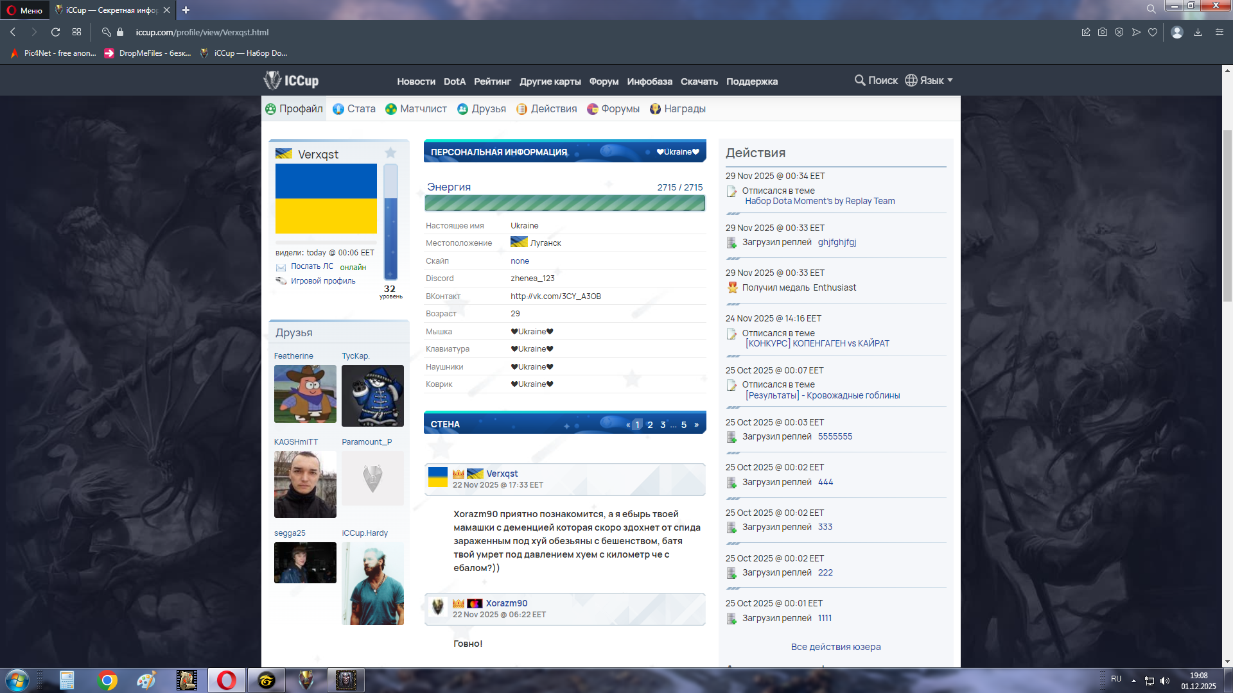Click the favorite star next to Verxqst

(x=390, y=153)
